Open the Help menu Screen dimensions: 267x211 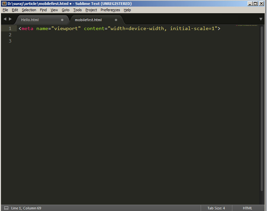point(127,10)
